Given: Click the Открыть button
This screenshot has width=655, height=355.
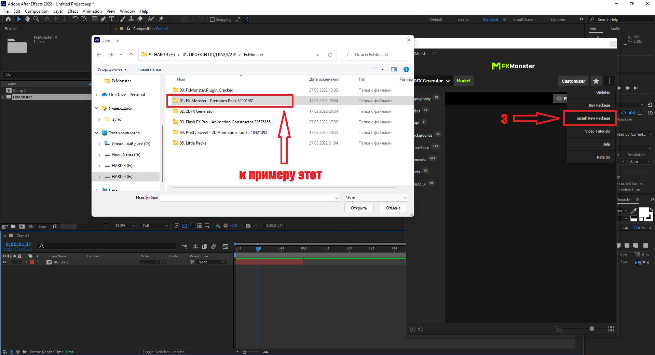Looking at the screenshot, I should pyautogui.click(x=359, y=208).
